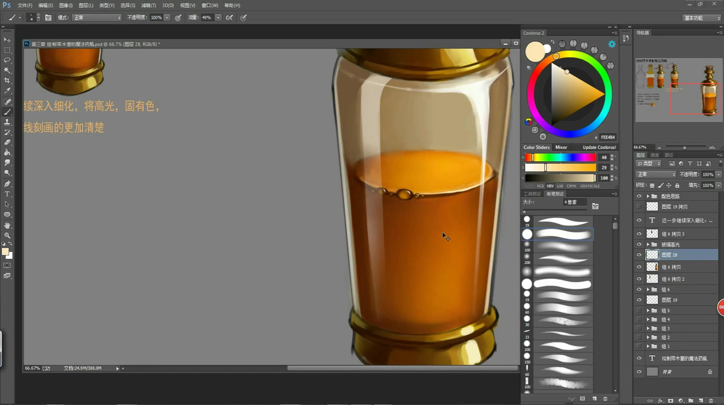Toggle Quick Mask mode
Screen dimensions: 724x405
pos(7,265)
